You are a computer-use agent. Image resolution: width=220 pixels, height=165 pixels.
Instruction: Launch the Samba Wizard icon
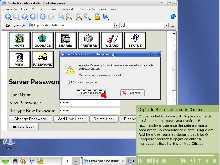112,40
